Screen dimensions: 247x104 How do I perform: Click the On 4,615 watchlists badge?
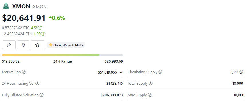click(66, 45)
